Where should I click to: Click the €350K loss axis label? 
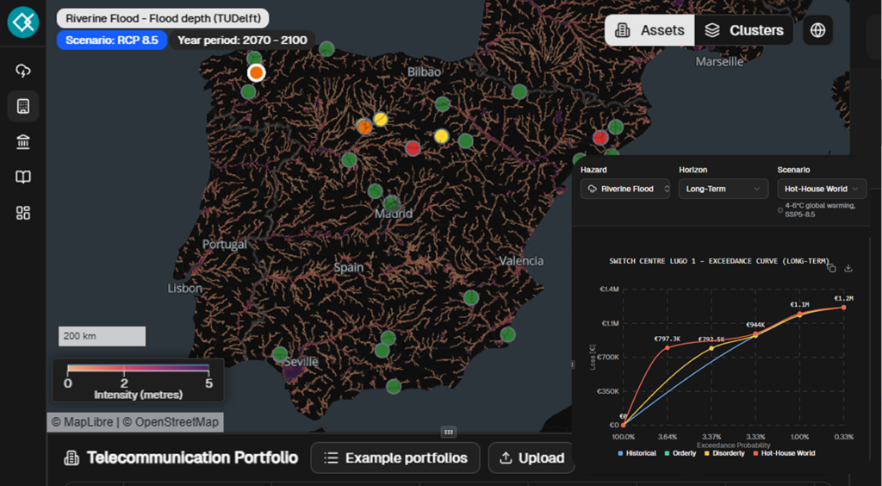tap(607, 391)
